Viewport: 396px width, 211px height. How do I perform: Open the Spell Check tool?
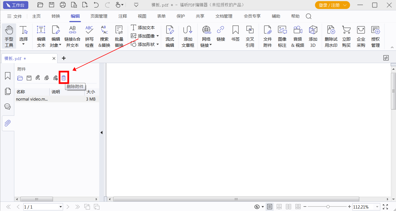tap(89, 36)
